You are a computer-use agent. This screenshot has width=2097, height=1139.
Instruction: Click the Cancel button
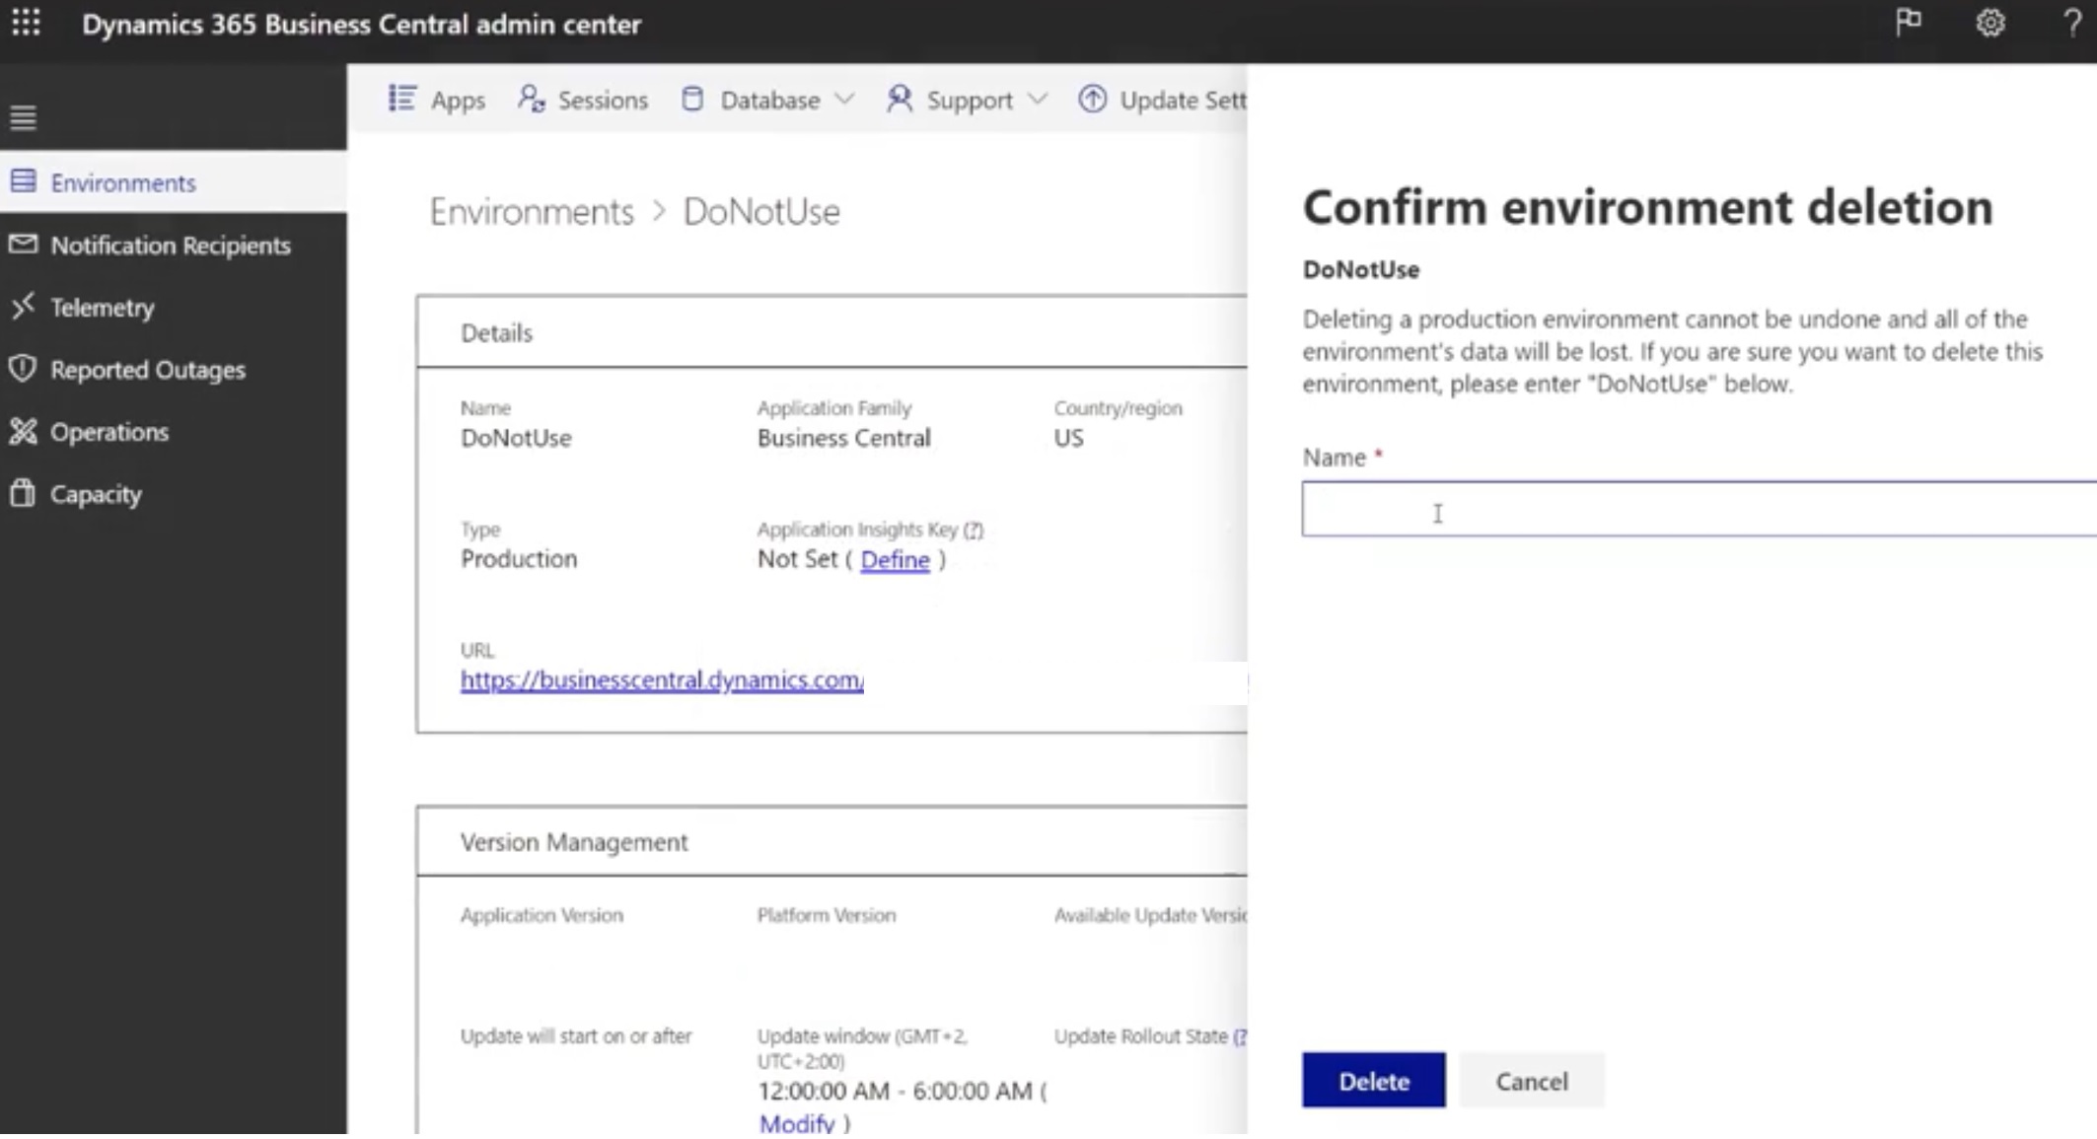tap(1531, 1081)
